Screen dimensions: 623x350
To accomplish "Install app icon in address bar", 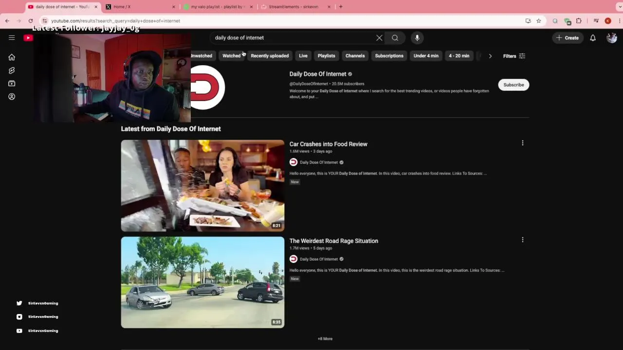I will tap(528, 21).
